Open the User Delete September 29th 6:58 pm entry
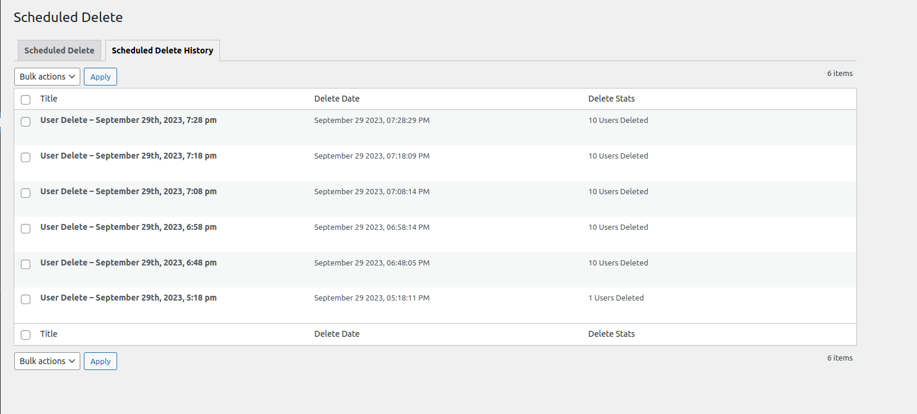Screen dimensions: 917x414 coord(128,227)
